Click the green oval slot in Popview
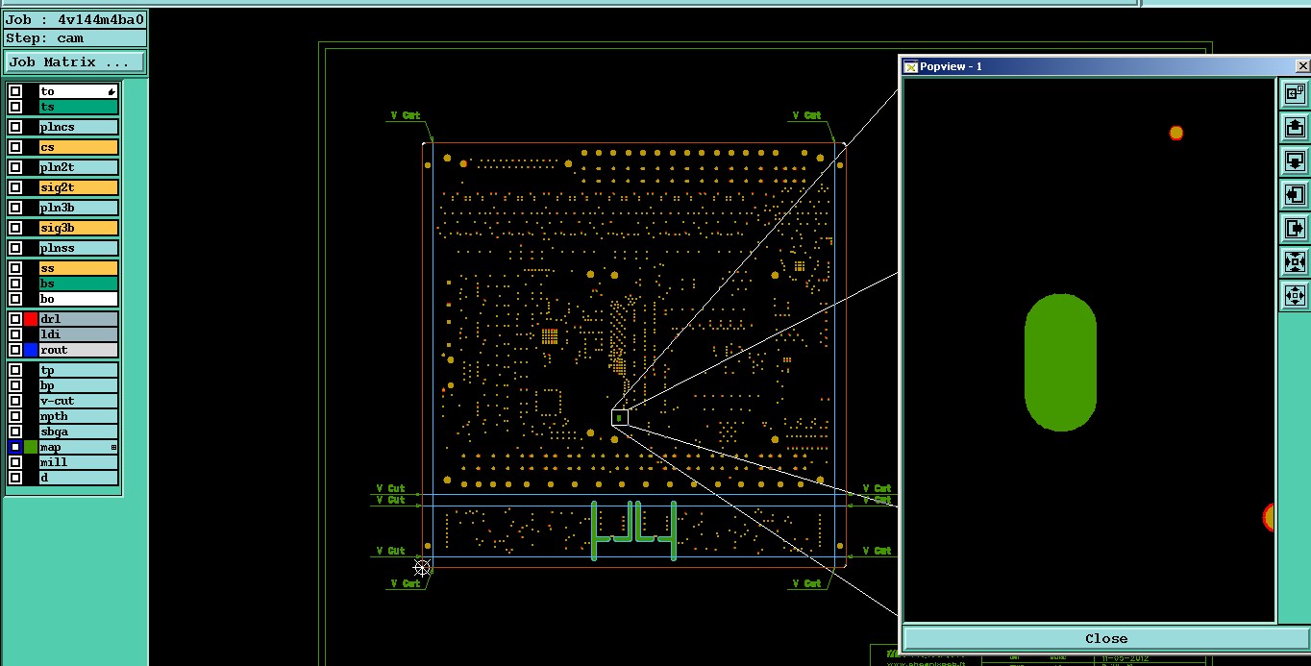This screenshot has width=1311, height=666. [1060, 362]
